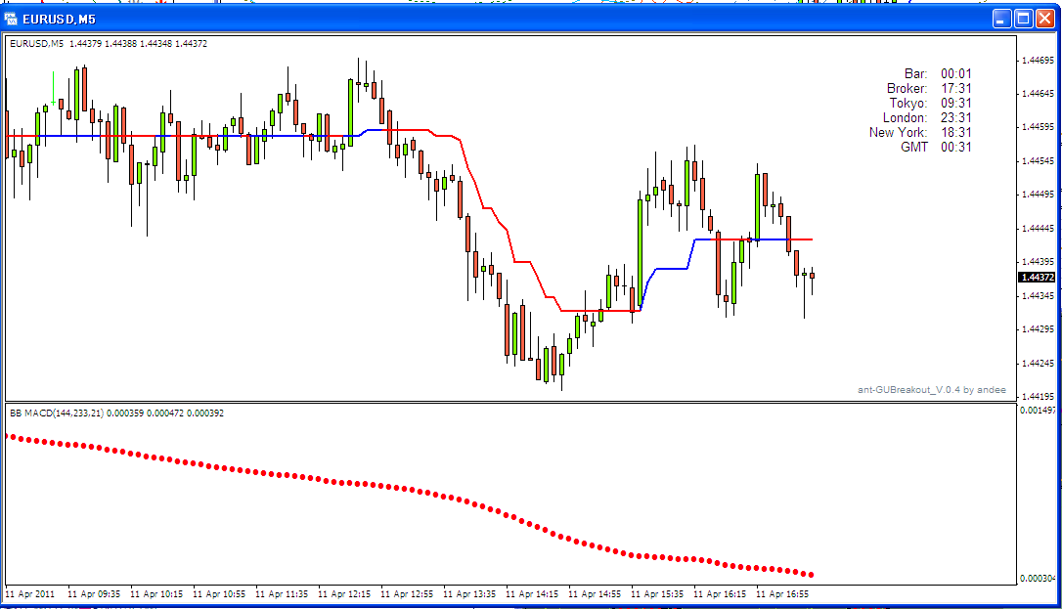Click the Bar: 00:01 countdown line

coord(938,73)
